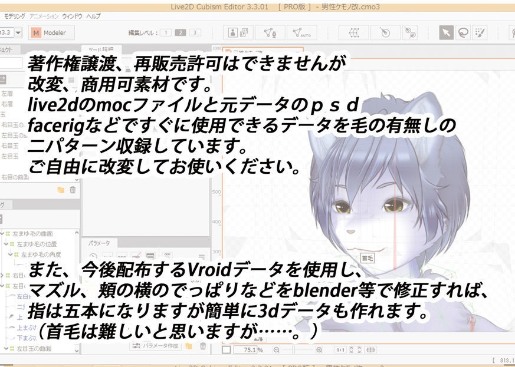515x367 pixels.
Task: Collapse the 左まゆ毛の角度 deformer node
Action: (x=11, y=254)
